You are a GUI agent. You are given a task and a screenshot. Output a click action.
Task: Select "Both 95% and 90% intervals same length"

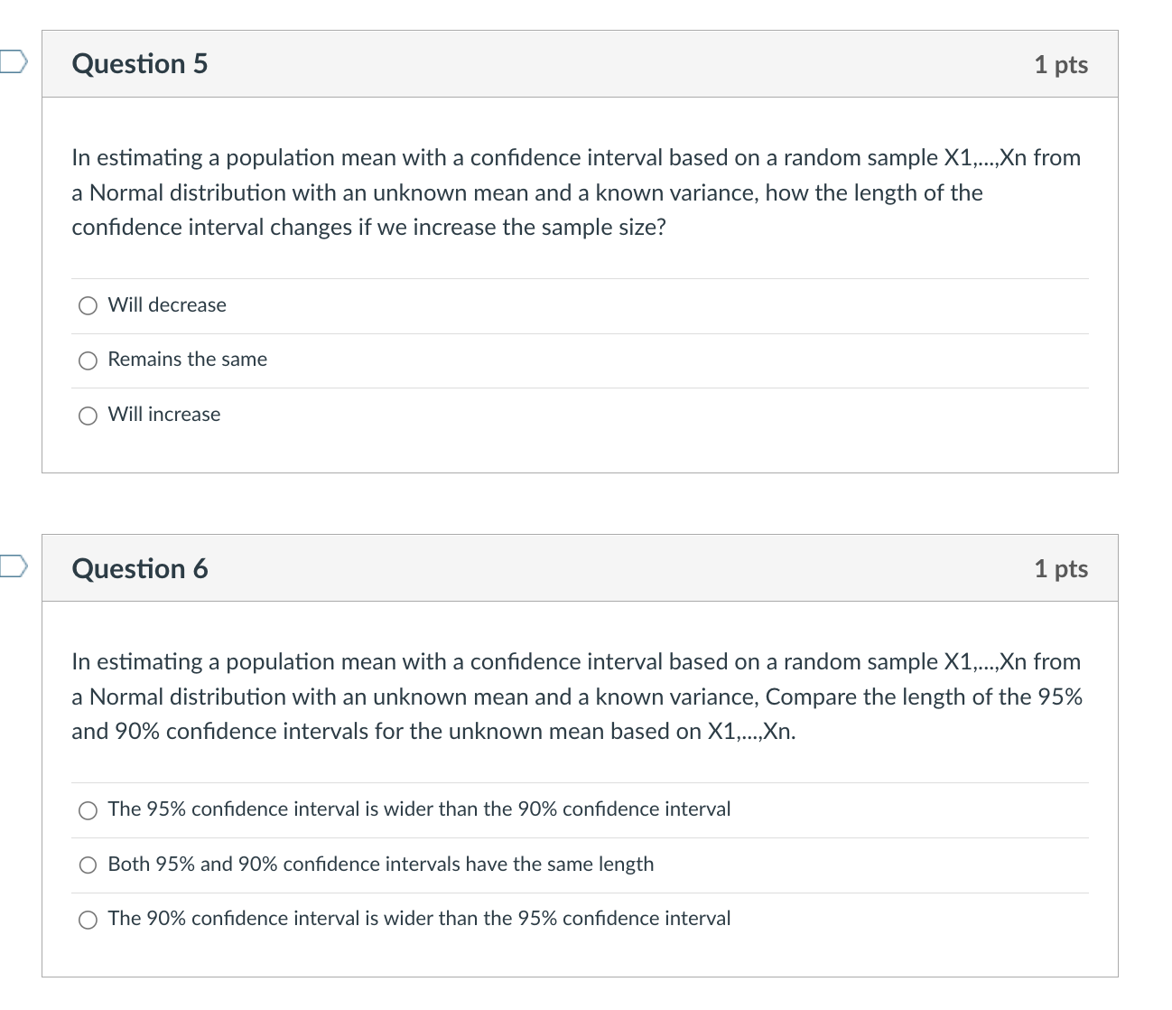pos(88,865)
